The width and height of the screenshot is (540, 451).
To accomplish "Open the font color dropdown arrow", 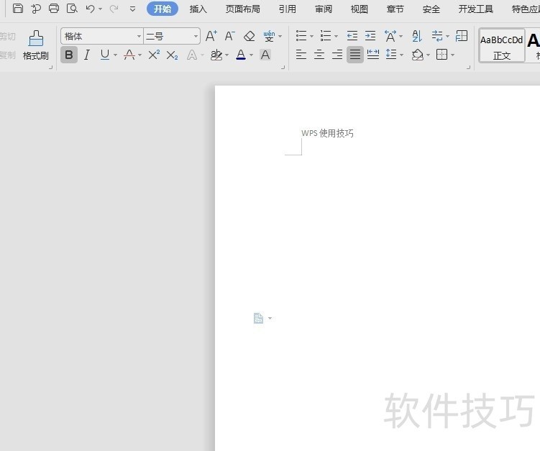I will coord(251,55).
